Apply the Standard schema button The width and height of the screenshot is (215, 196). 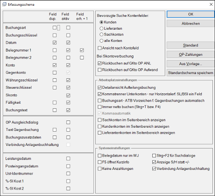pyautogui.click(x=191, y=45)
